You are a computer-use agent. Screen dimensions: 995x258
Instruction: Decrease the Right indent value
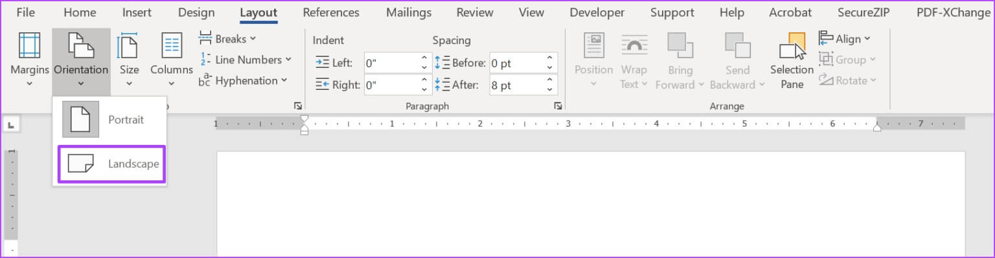(425, 89)
